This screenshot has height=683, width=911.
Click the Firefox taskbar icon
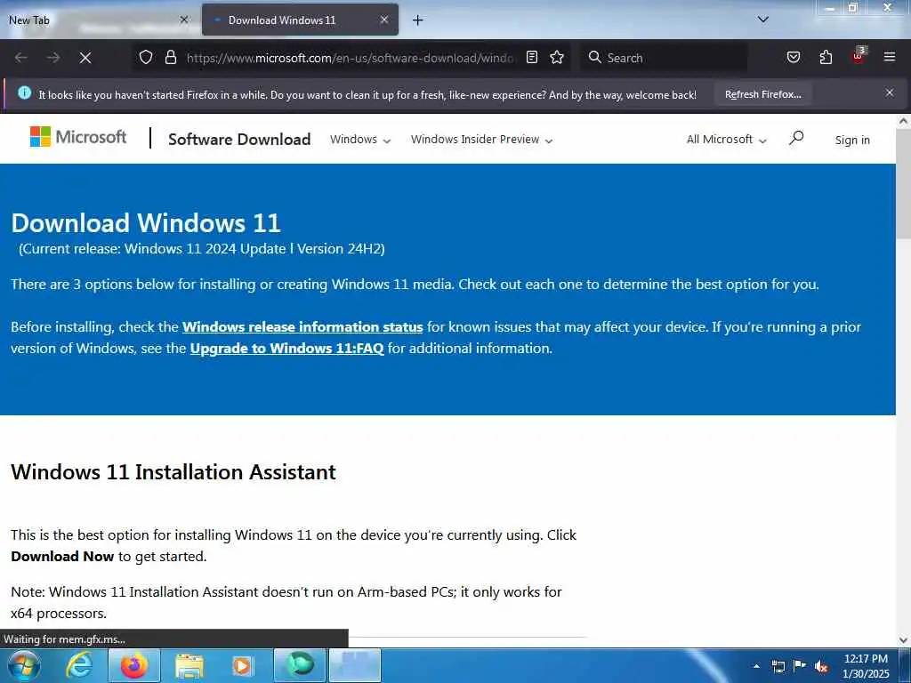pos(133,665)
